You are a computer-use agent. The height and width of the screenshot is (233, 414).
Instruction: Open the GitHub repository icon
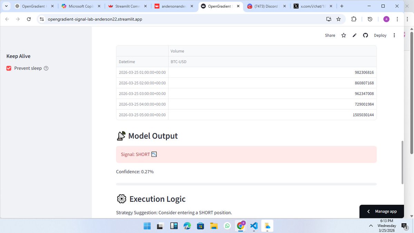(365, 35)
